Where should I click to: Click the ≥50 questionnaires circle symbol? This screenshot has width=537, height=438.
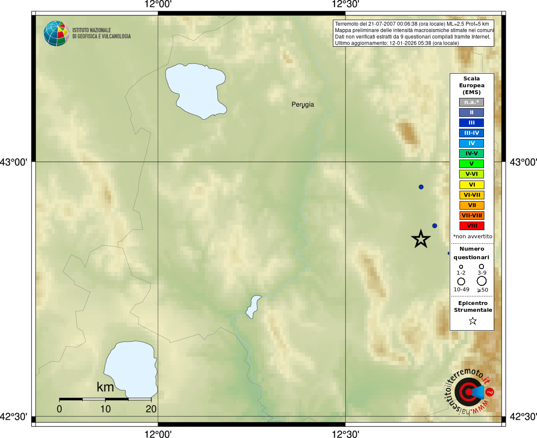482,281
